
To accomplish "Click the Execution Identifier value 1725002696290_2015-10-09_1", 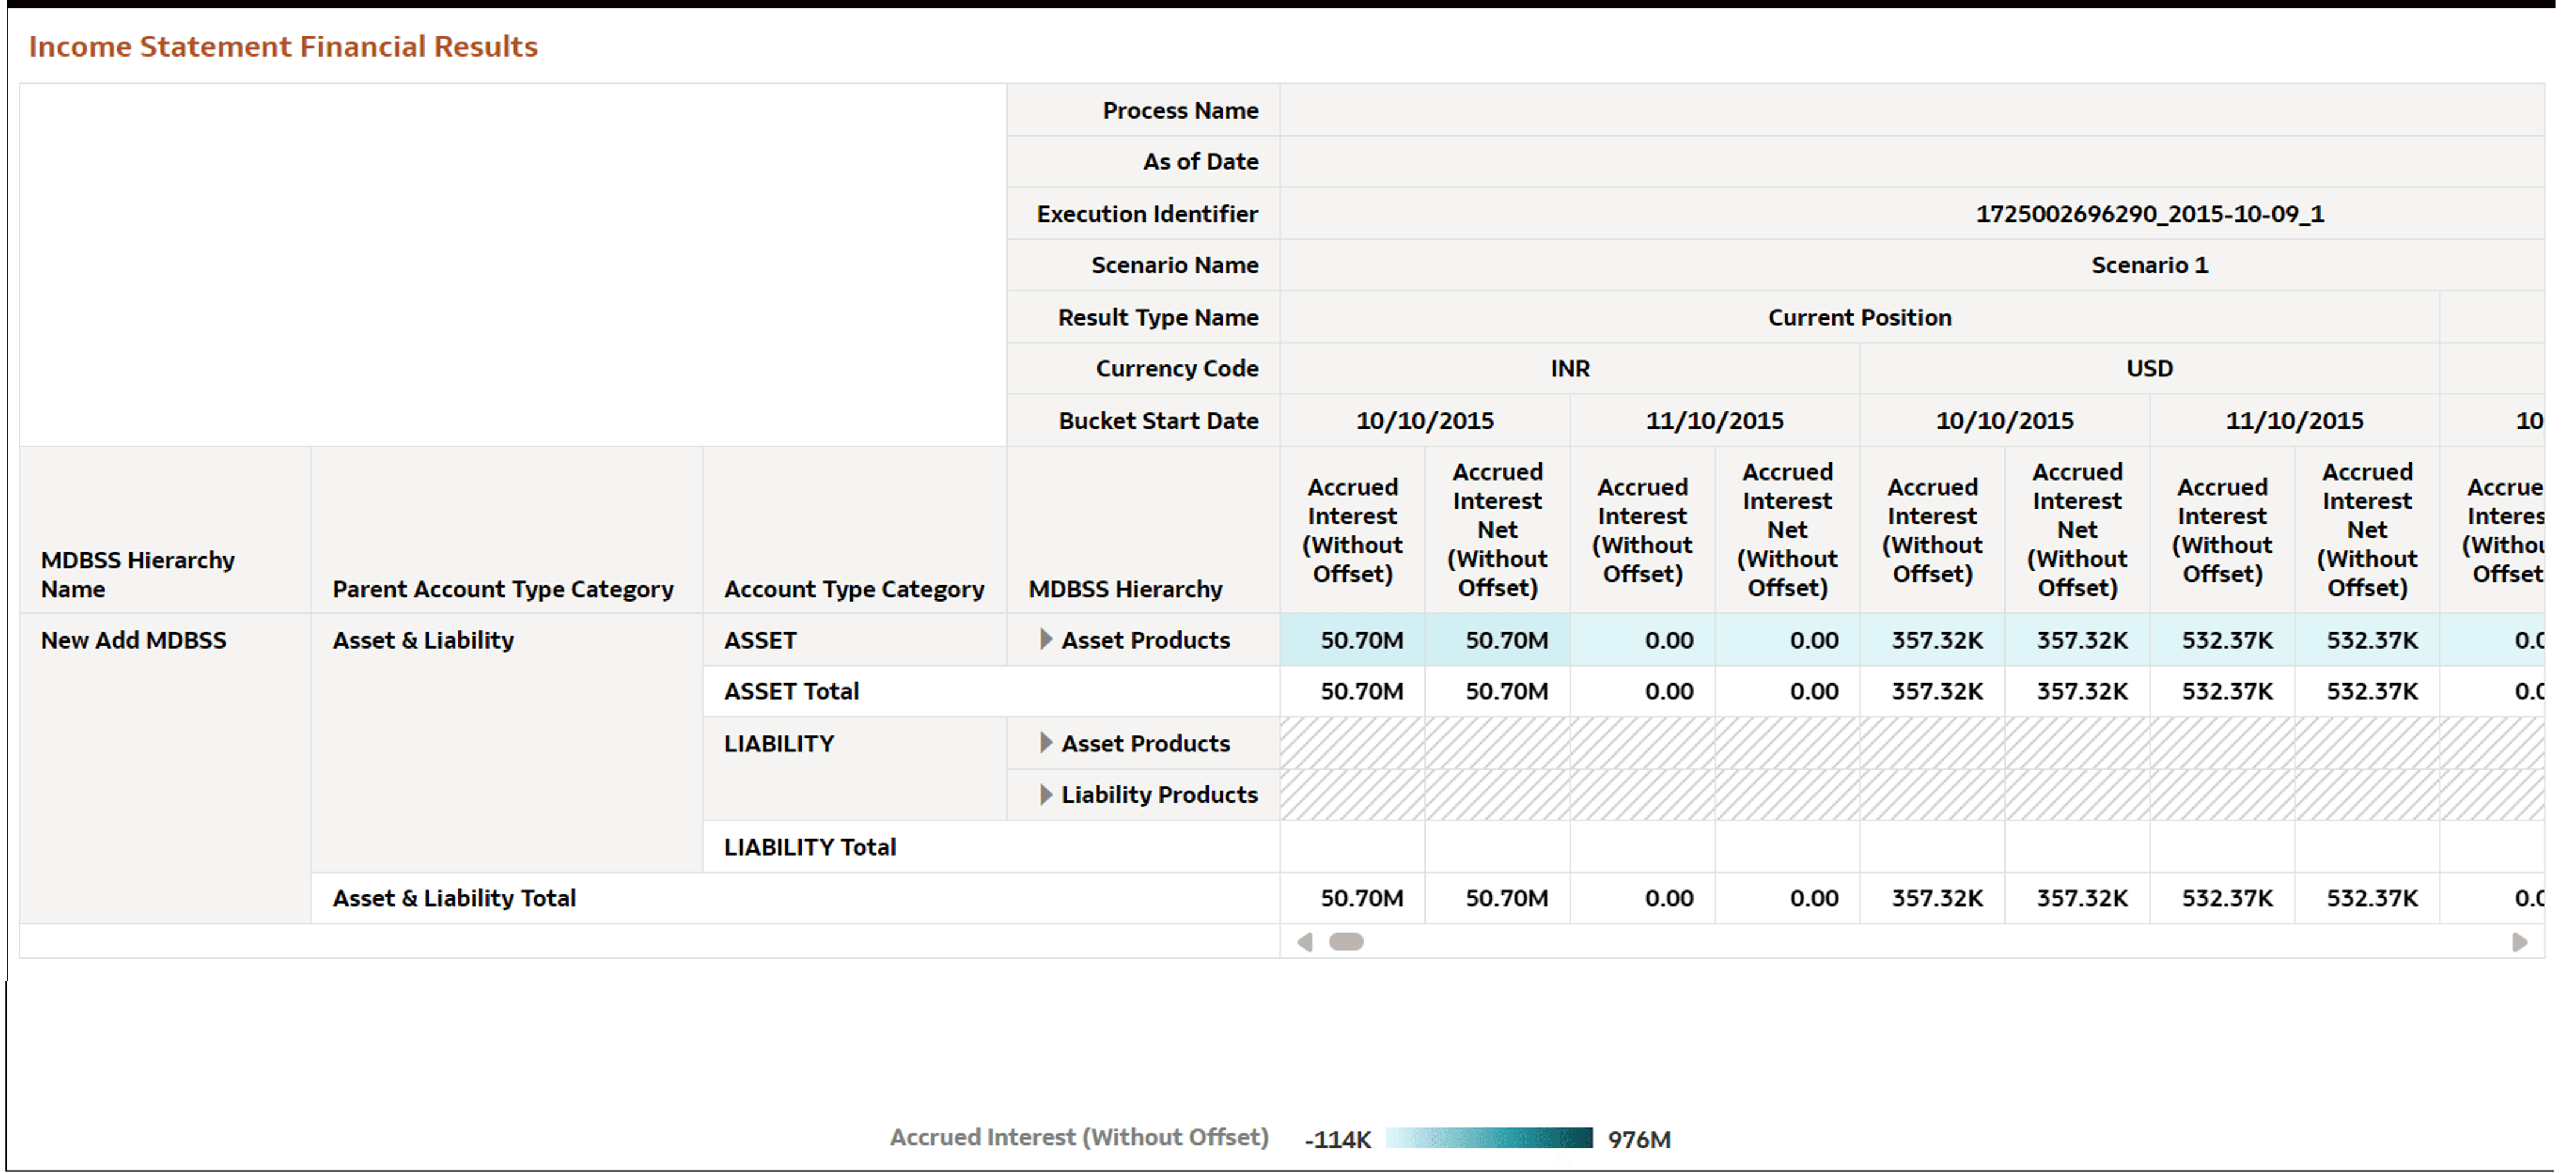I will [2147, 213].
